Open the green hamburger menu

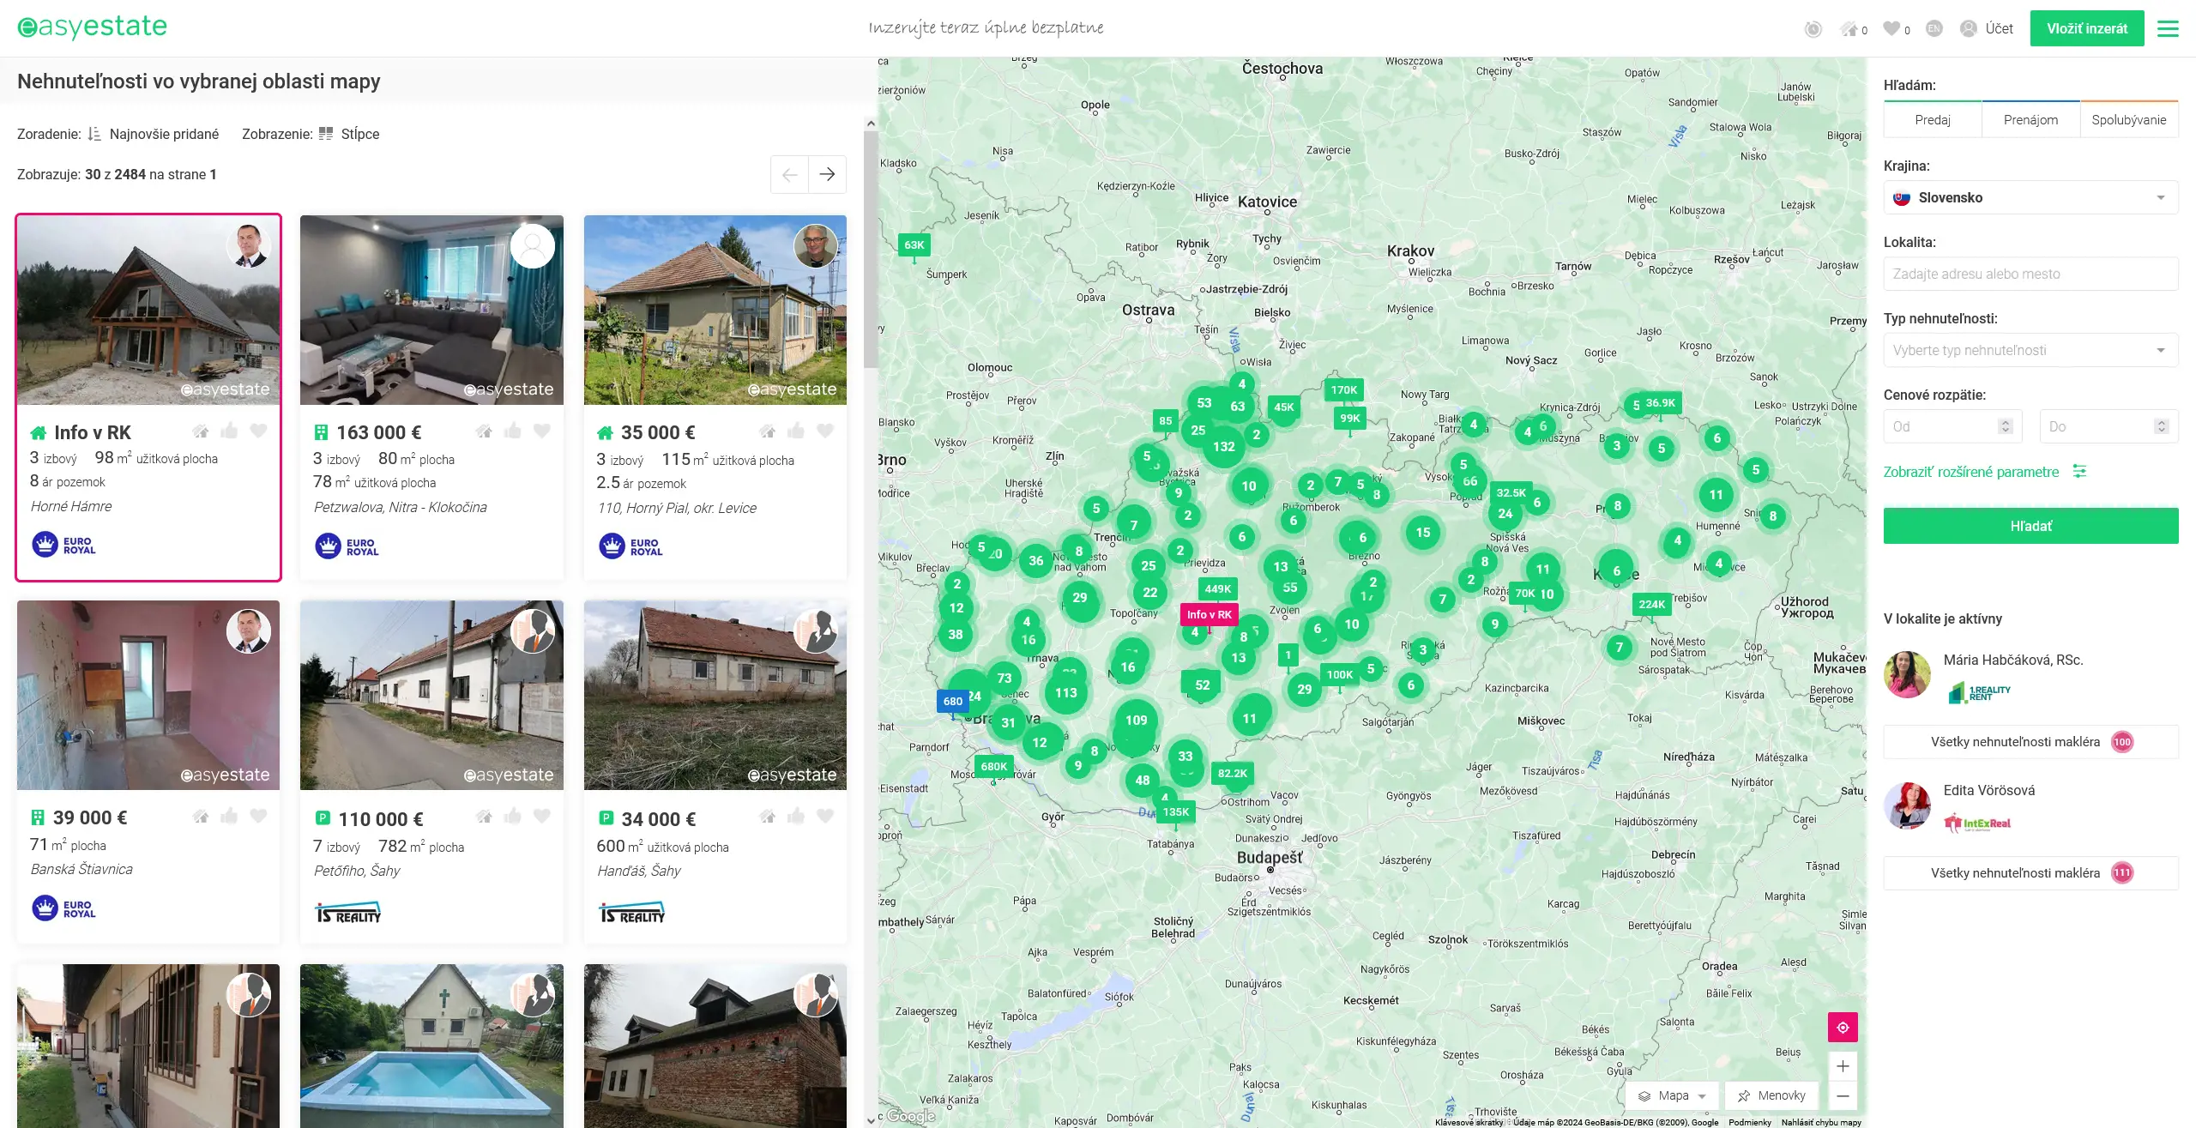point(2168,28)
